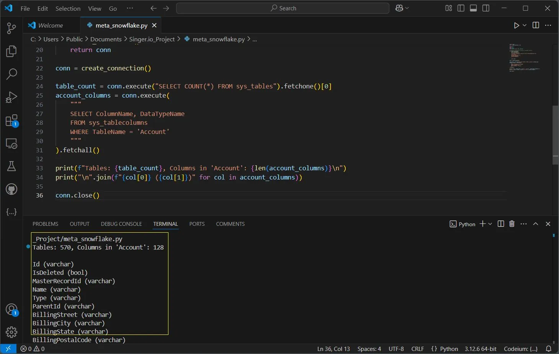Open the Testing flask view
Image resolution: width=559 pixels, height=354 pixels.
[x=11, y=166]
